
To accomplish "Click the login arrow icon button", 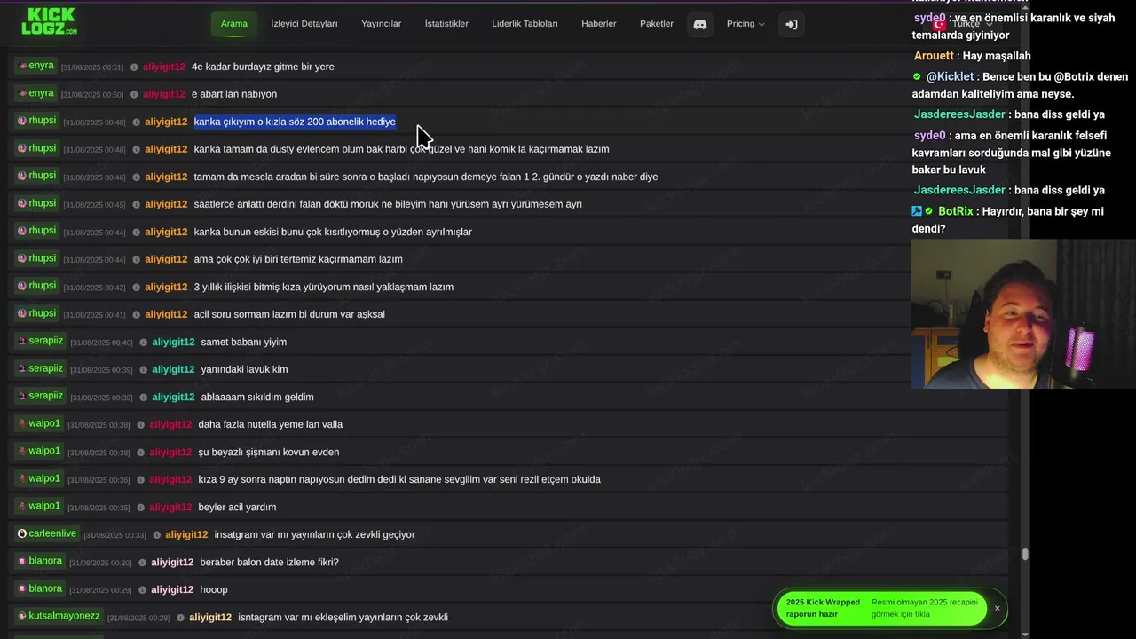I will (792, 24).
